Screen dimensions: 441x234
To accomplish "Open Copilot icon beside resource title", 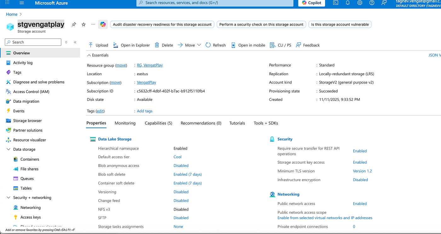I will tap(103, 24).
